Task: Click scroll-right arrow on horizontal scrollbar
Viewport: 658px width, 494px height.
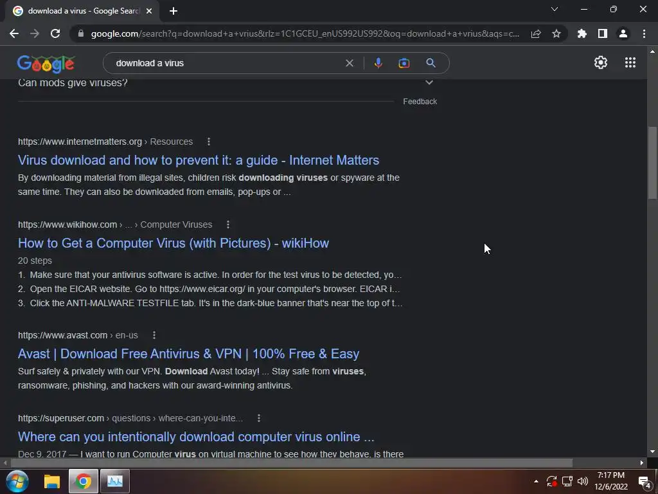Action: click(642, 463)
